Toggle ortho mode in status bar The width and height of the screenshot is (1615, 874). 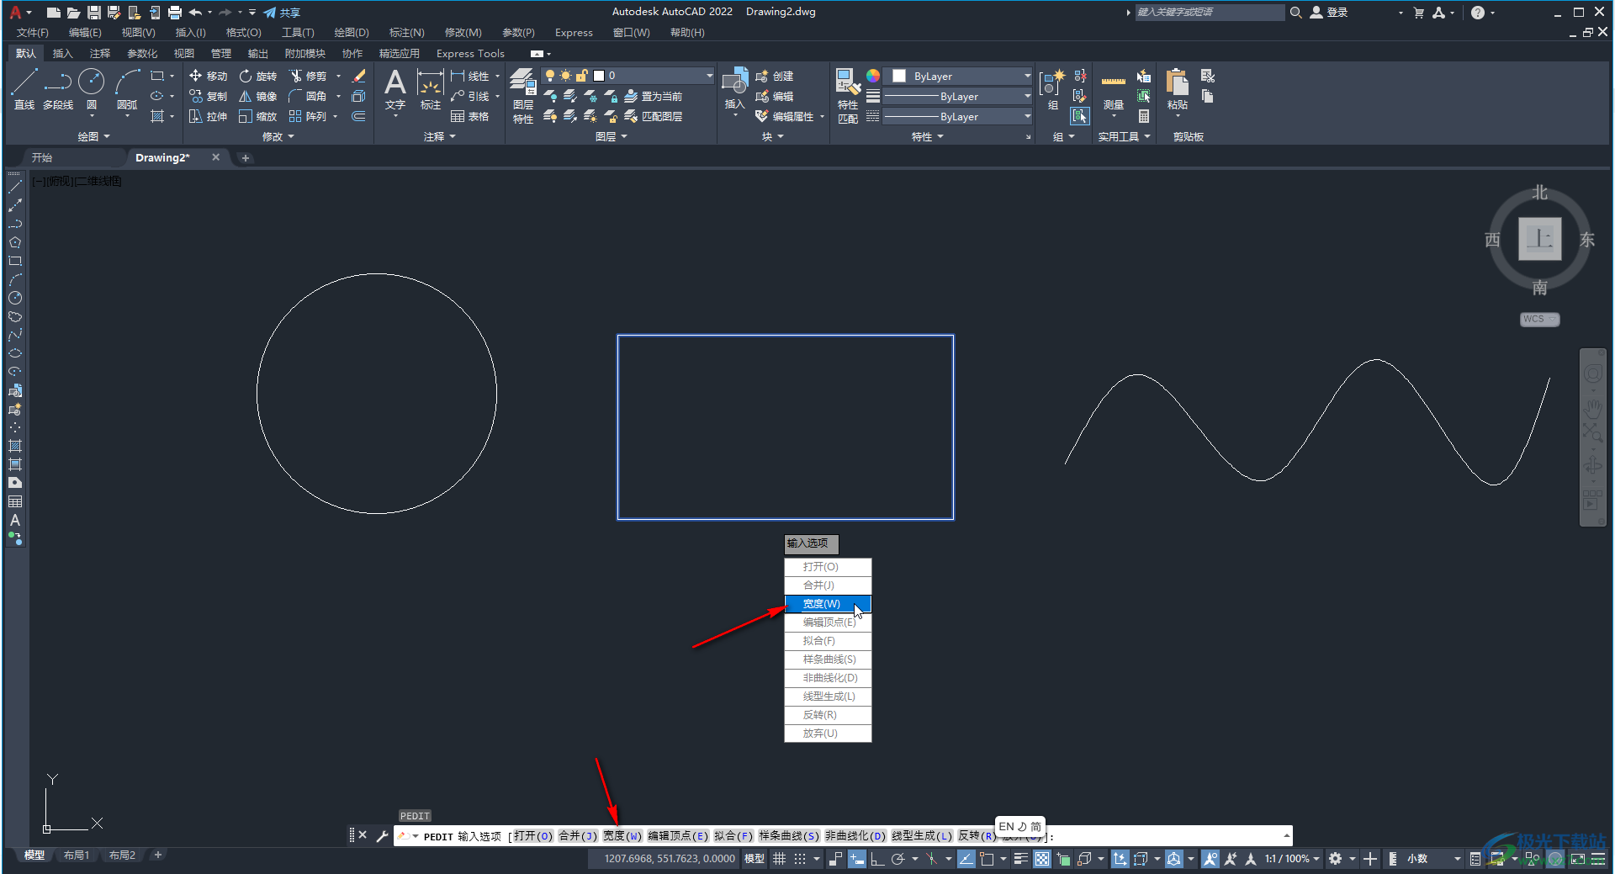[876, 859]
